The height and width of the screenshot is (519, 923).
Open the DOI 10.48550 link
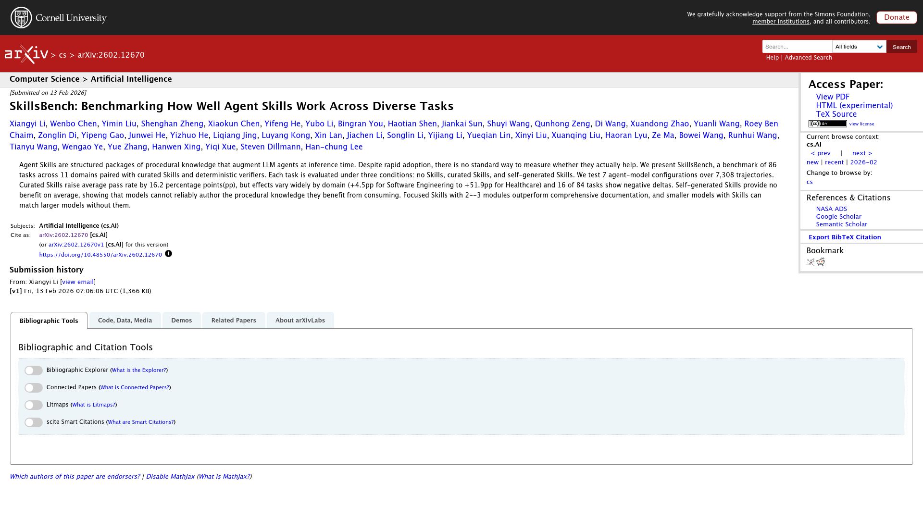pos(100,255)
